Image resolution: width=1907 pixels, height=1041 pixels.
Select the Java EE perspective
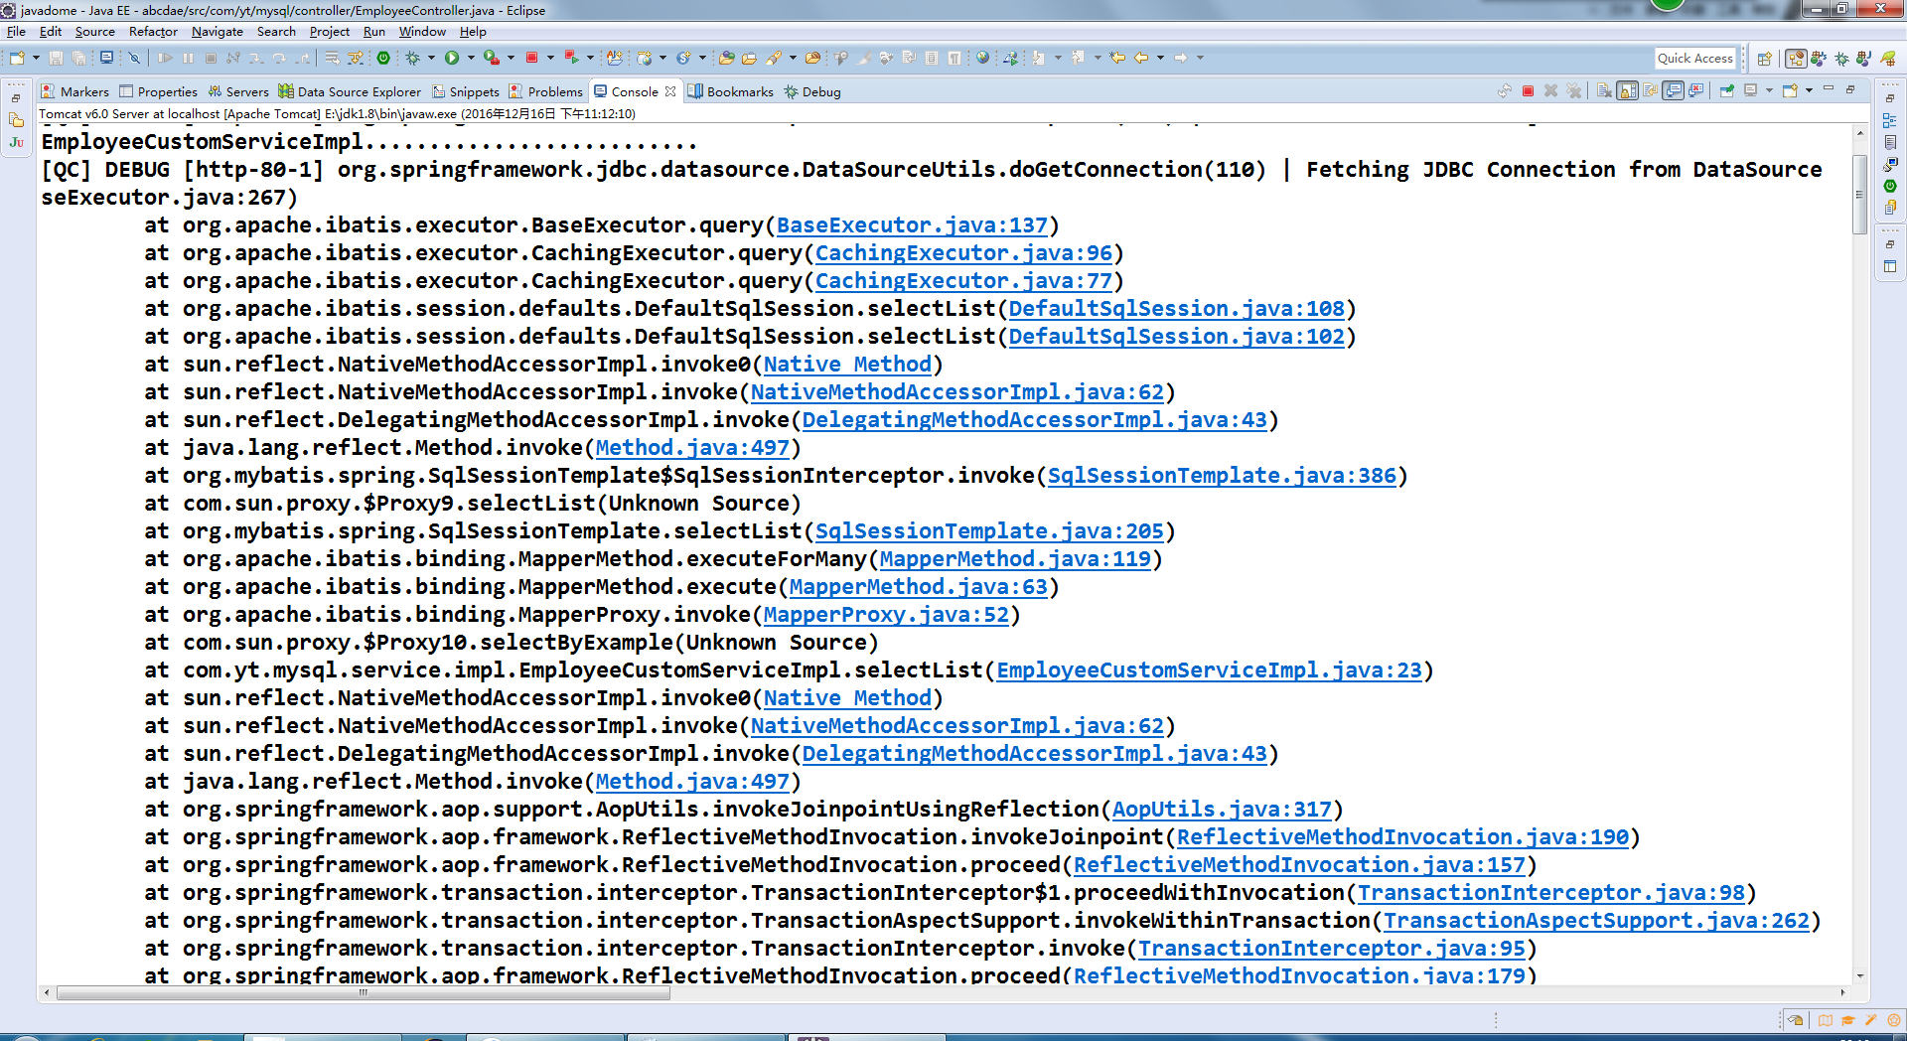1796,59
